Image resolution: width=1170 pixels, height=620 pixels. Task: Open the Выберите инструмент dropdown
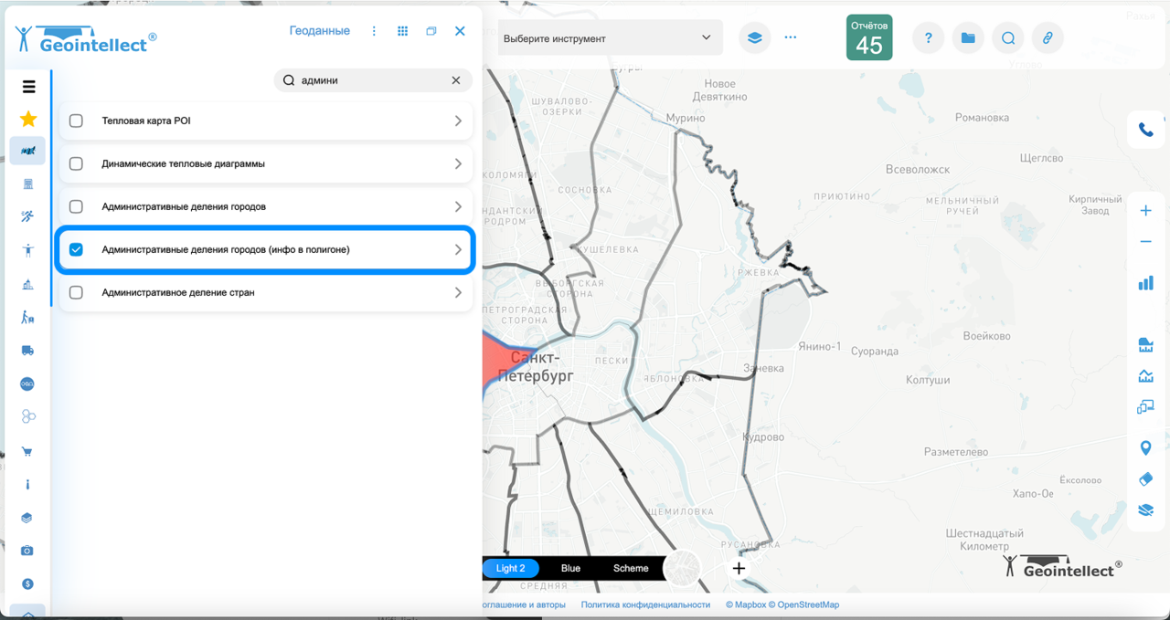click(x=610, y=38)
